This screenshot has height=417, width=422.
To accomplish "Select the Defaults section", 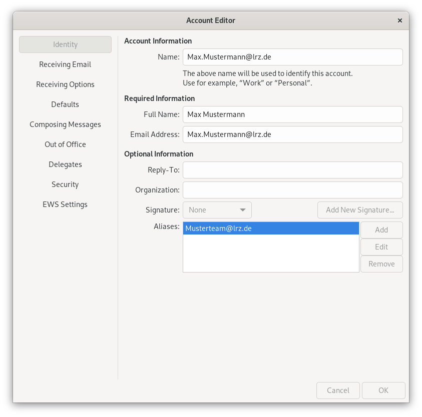I will tap(65, 104).
